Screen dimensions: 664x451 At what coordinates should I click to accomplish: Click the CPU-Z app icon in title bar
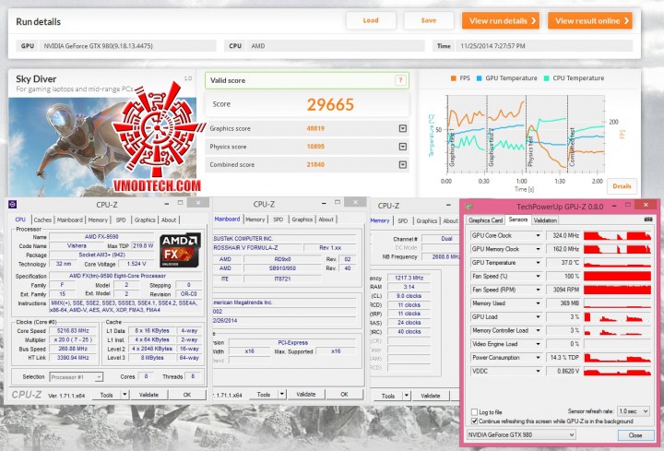pyautogui.click(x=13, y=205)
